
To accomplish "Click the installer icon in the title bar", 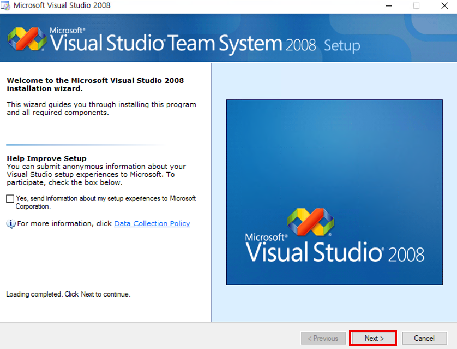I will 6,6.
